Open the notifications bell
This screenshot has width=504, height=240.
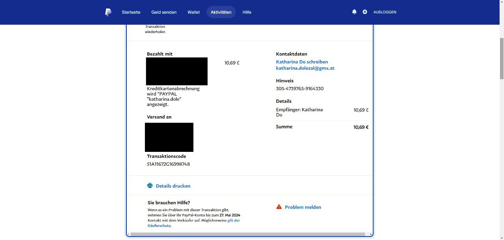click(x=354, y=12)
